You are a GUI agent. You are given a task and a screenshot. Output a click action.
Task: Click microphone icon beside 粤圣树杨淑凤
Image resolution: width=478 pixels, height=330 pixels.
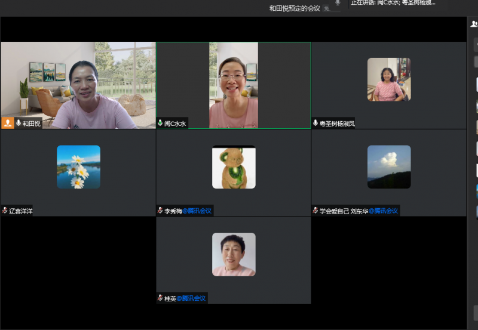coord(315,124)
